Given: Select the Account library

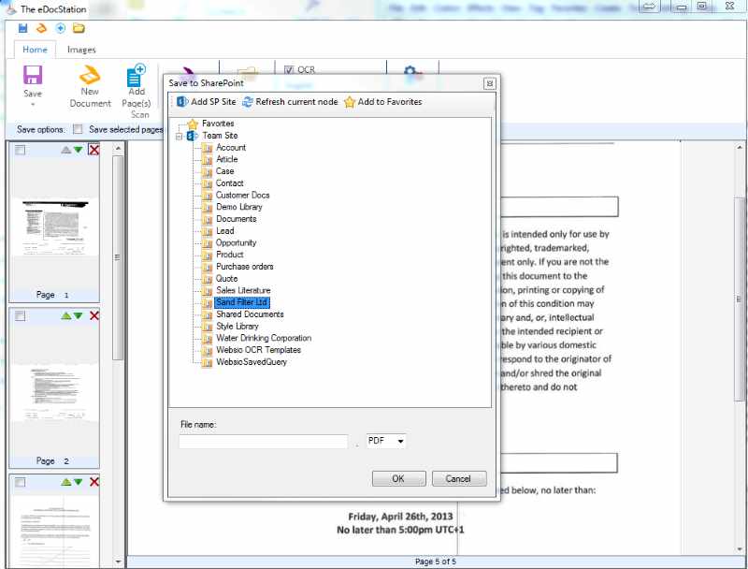Looking at the screenshot, I should (x=231, y=148).
